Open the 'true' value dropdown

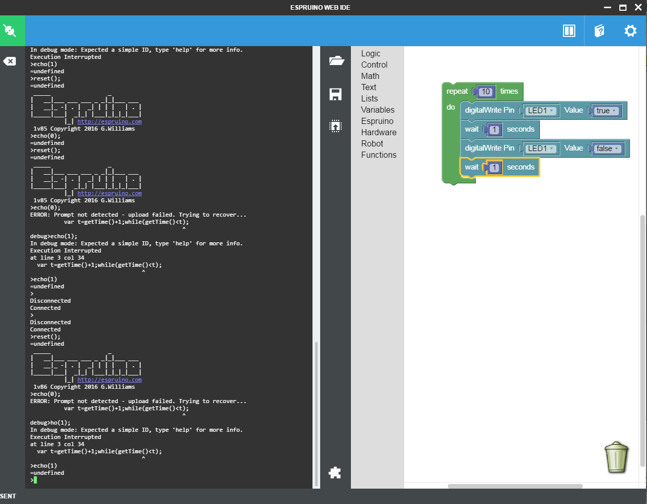(606, 111)
